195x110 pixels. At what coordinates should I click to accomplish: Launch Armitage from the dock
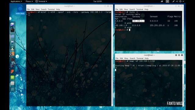tap(12, 48)
